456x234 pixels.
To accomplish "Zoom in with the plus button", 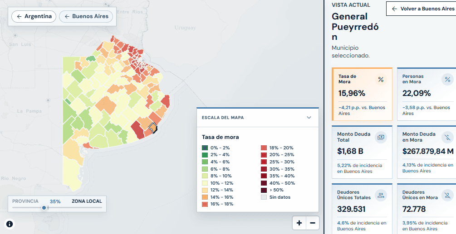I will tap(299, 223).
